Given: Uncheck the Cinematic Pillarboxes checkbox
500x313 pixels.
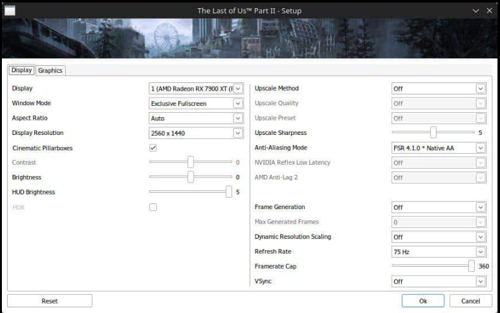Looking at the screenshot, I should 153,148.
